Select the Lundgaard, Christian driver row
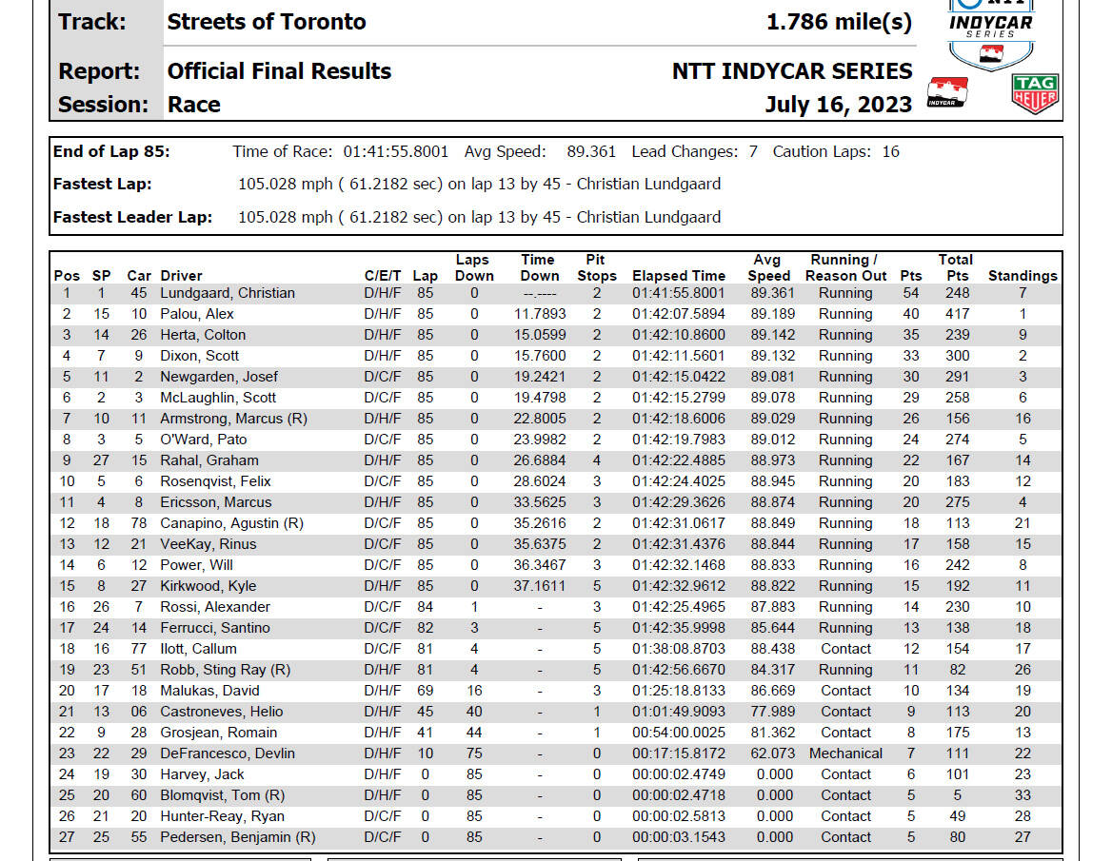The width and height of the screenshot is (1112, 861). [x=556, y=293]
